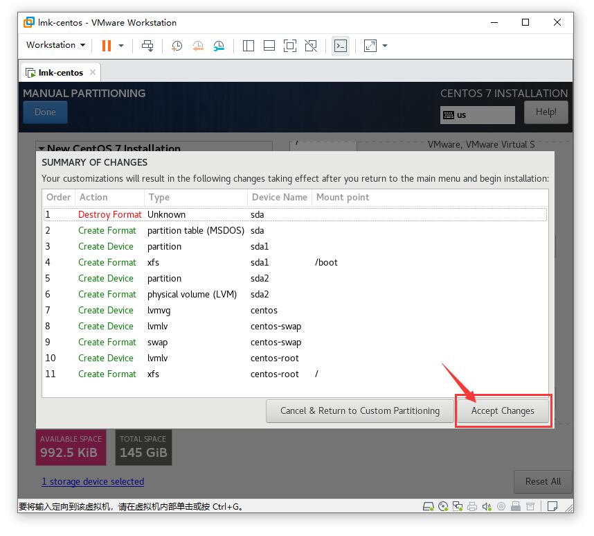
Task: Click the Reset All button
Action: pos(543,481)
